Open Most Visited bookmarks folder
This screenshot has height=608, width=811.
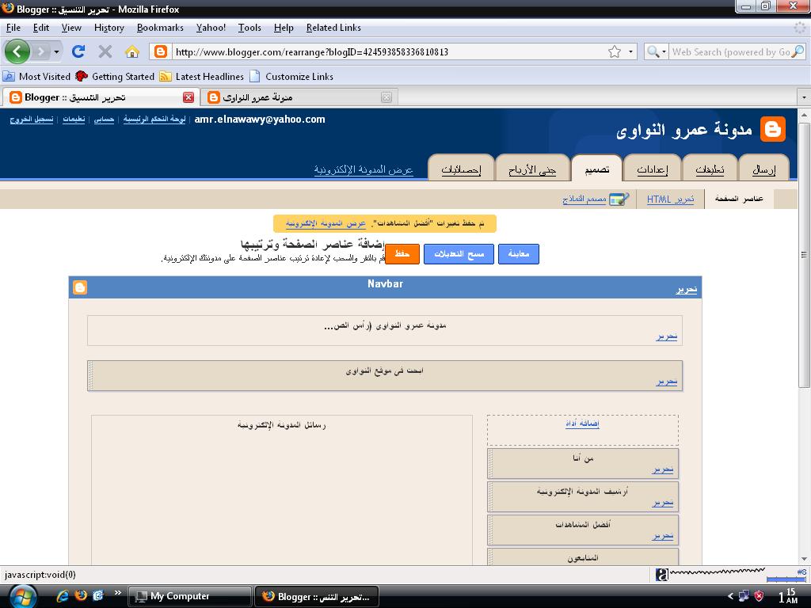[36, 77]
